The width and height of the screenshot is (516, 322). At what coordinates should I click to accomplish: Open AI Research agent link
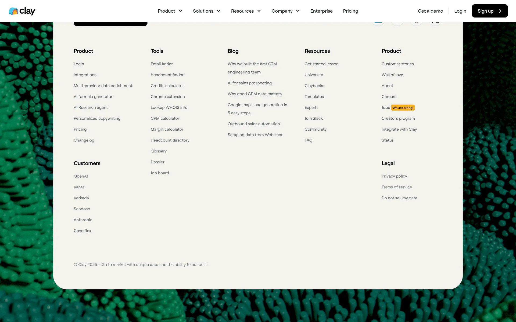[x=91, y=108]
